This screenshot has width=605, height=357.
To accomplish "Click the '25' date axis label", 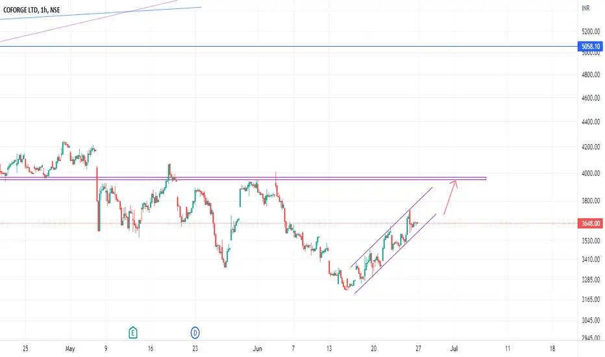I will coord(25,349).
